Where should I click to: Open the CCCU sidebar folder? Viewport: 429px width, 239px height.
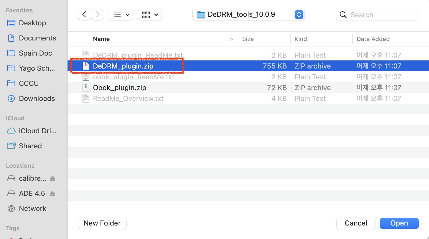pyautogui.click(x=29, y=83)
